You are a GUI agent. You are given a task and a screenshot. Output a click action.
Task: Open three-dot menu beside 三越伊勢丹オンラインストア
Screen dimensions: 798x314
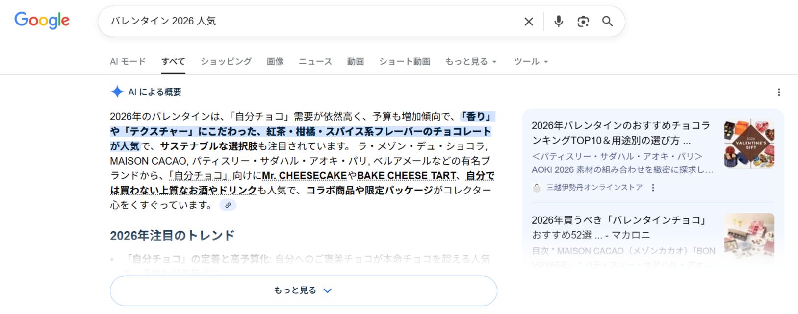coord(653,188)
